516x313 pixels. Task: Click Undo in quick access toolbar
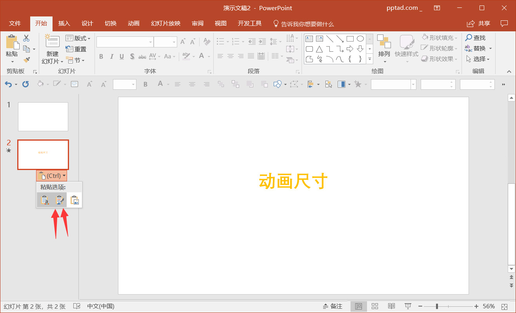click(x=8, y=84)
